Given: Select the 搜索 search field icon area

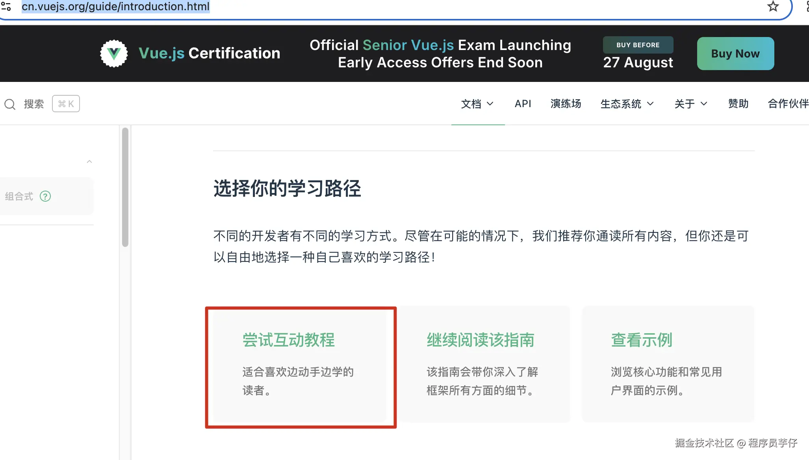Looking at the screenshot, I should click(x=33, y=104).
